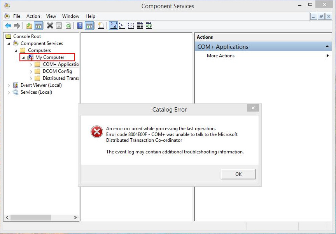Select Distributed Transaction folder in tree
The image size is (336, 234).
(60, 78)
